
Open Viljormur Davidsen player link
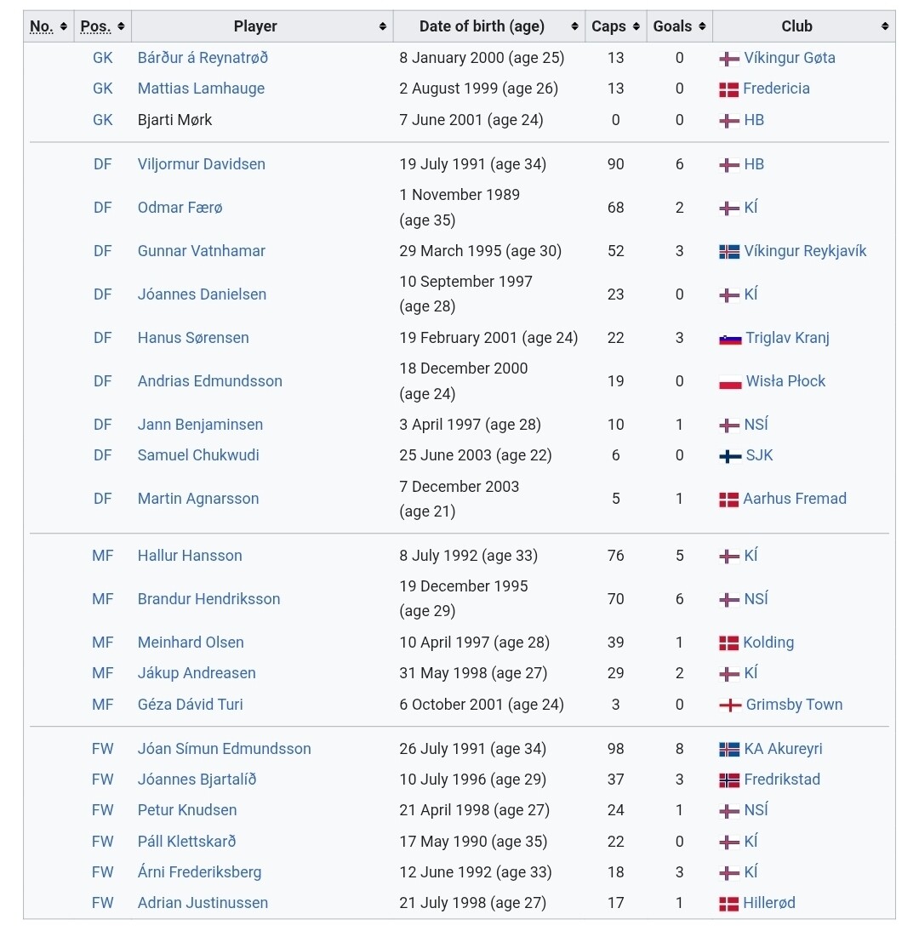point(201,164)
